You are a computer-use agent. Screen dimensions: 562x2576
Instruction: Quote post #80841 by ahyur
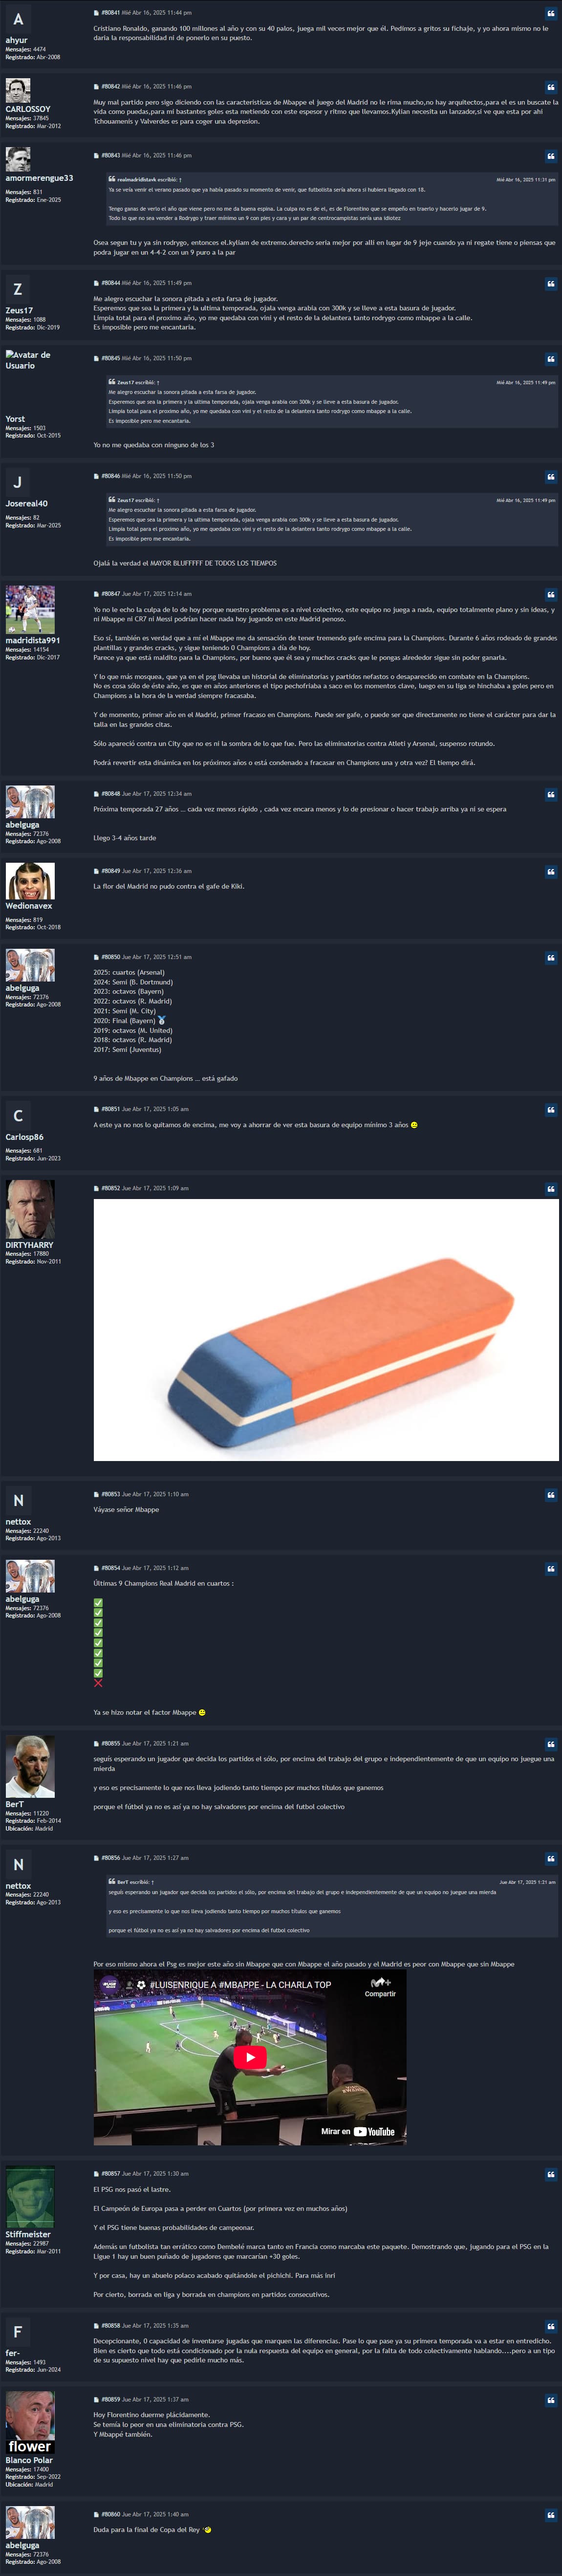(x=551, y=14)
